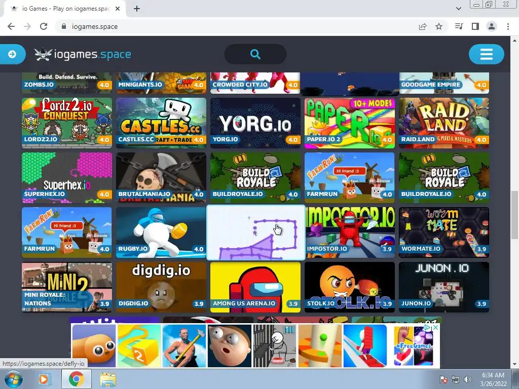Click the AdChoices triangle icon
This screenshot has height=389, width=519.
pyautogui.click(x=428, y=327)
